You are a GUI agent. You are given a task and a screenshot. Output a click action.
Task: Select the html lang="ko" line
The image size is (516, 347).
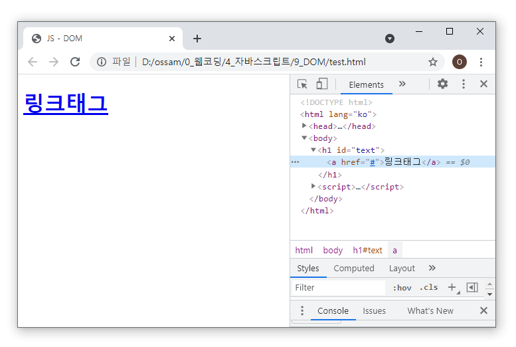pos(338,114)
